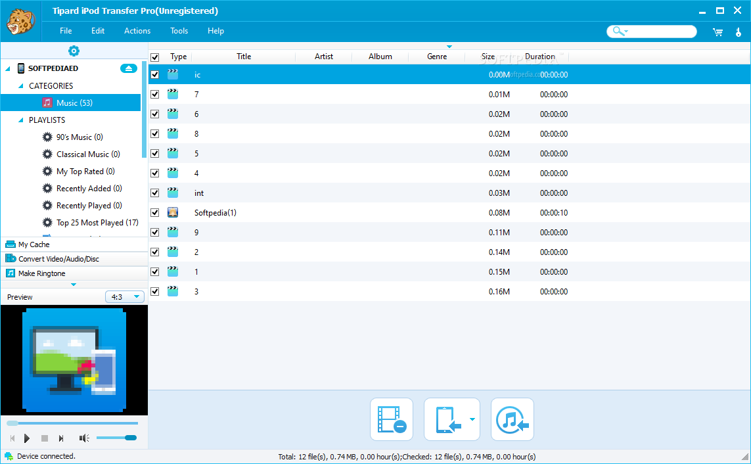Select the My Top Rated (0) playlist
The width and height of the screenshot is (751, 464).
coord(85,172)
